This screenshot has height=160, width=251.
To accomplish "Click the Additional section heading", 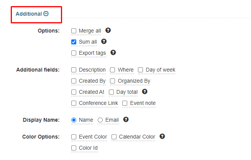I will coord(29,14).
